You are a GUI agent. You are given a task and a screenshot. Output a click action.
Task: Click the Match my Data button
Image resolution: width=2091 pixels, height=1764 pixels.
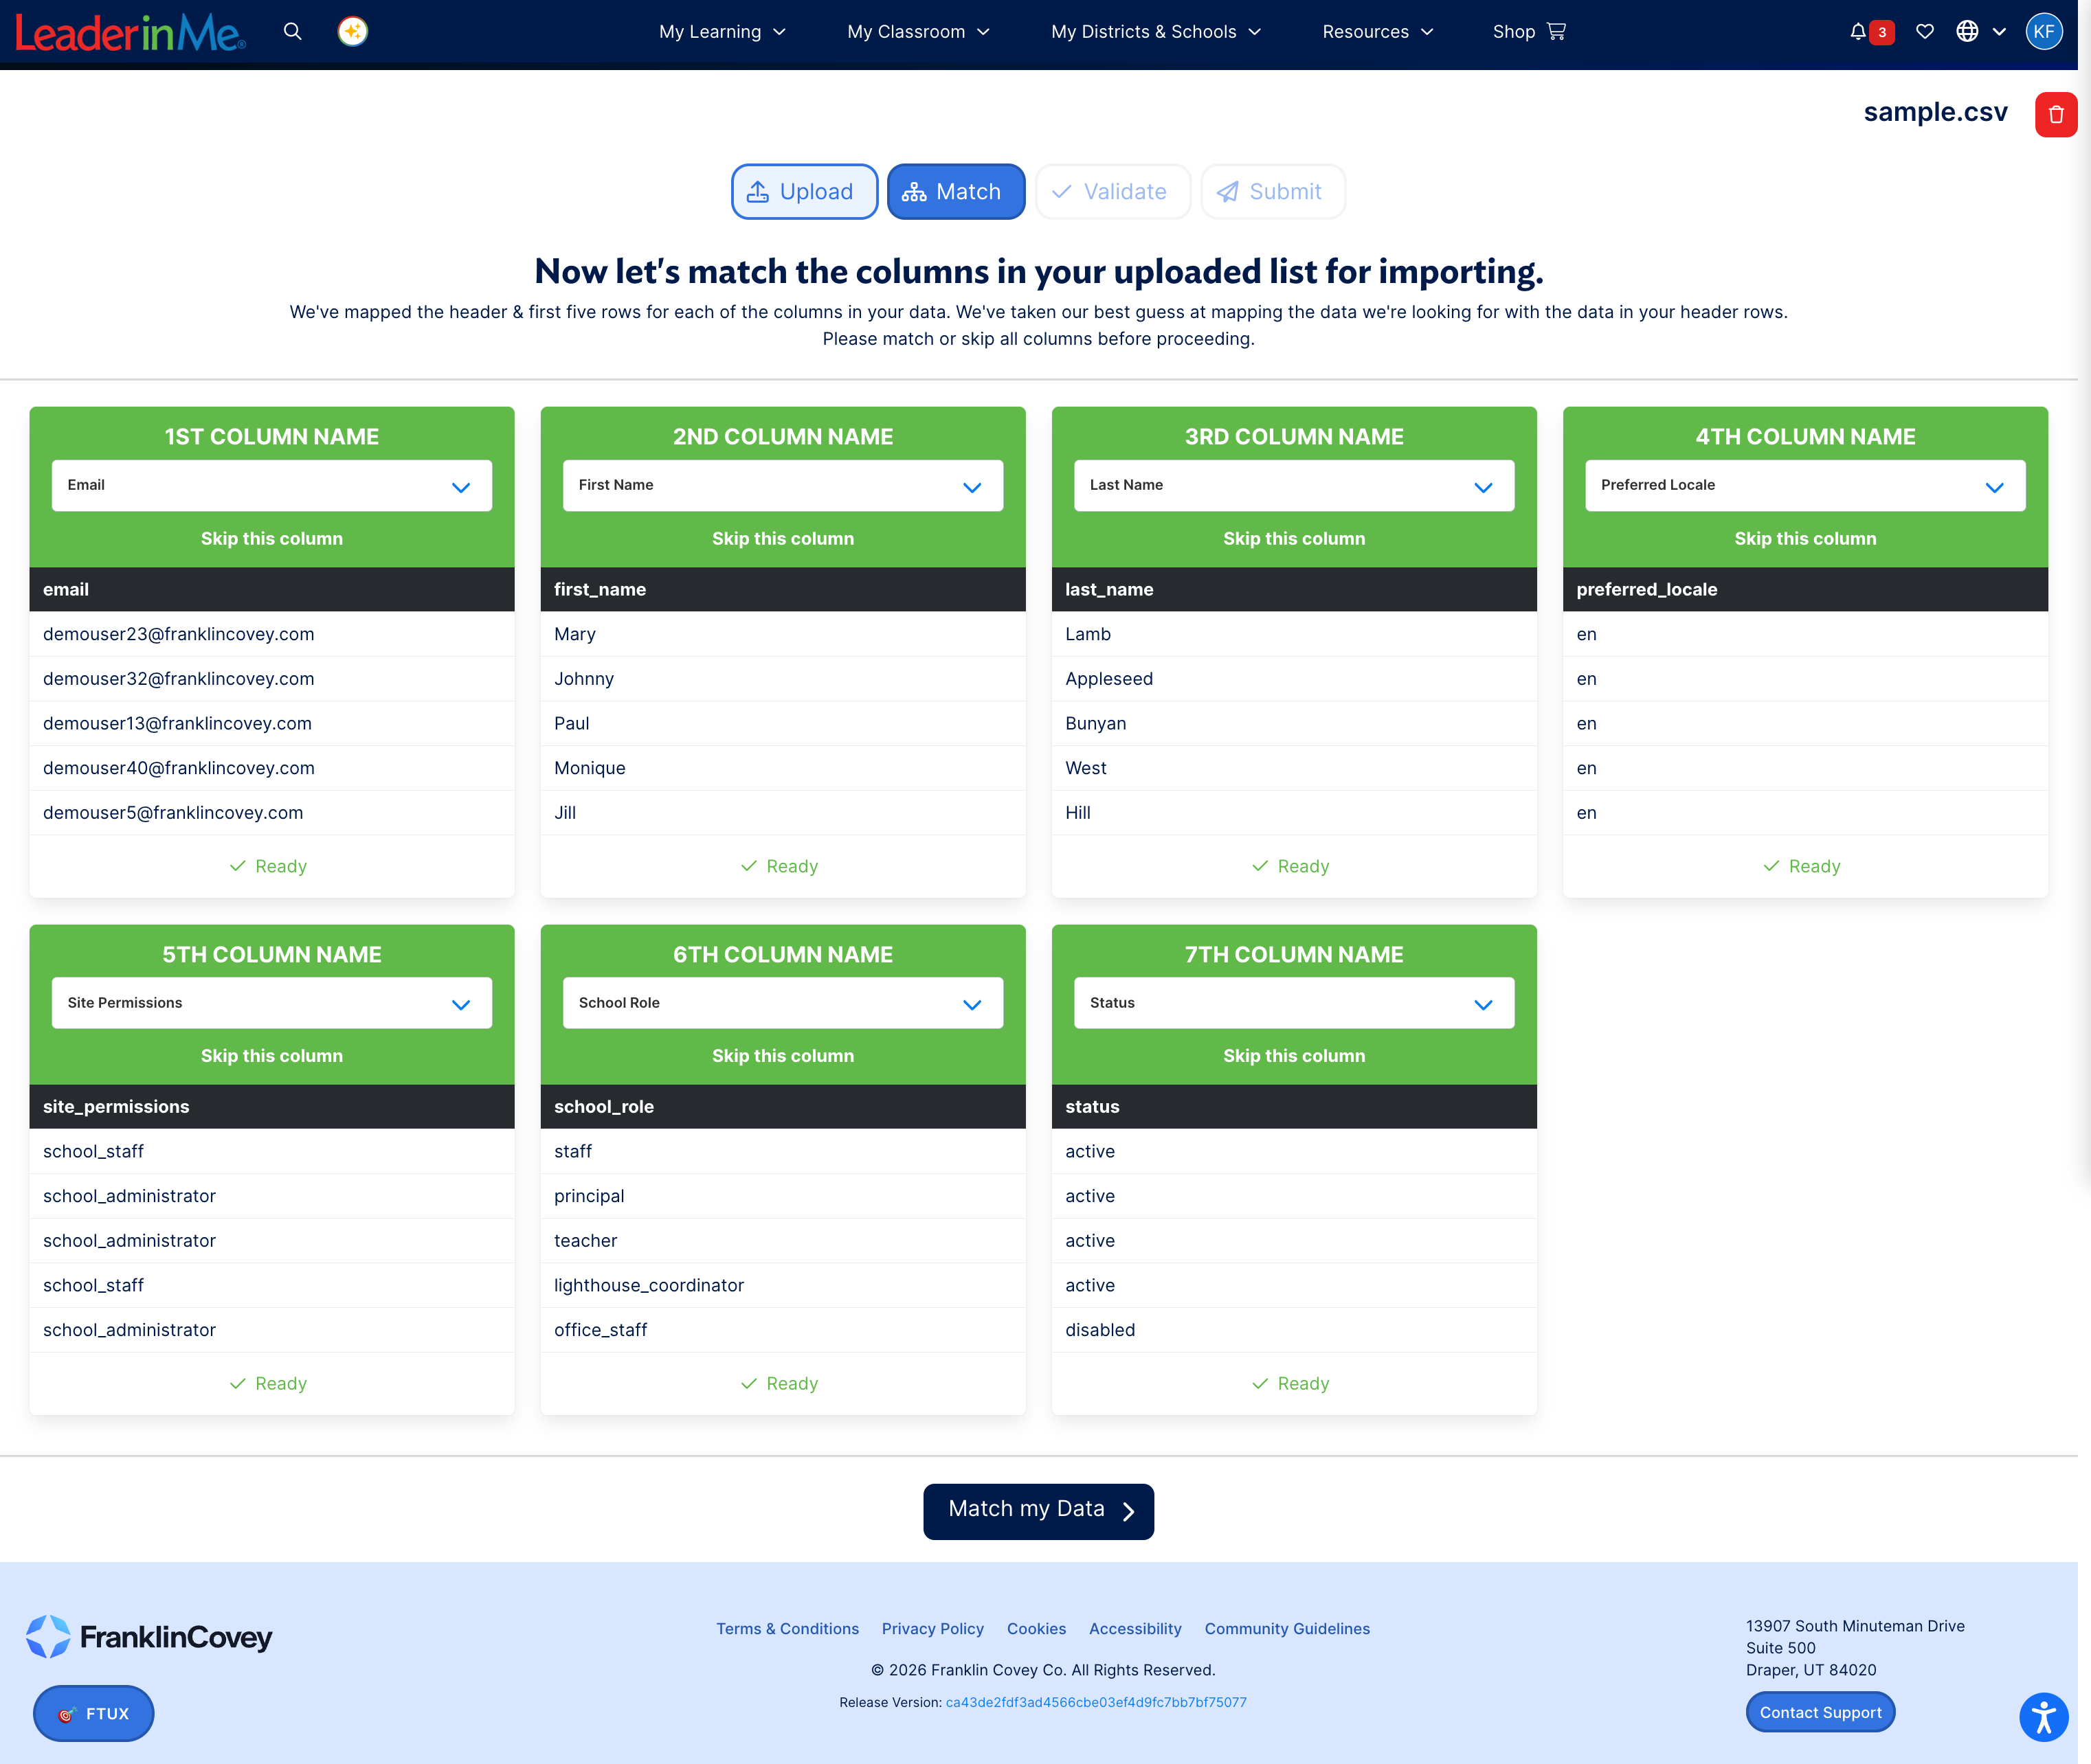(x=1038, y=1511)
